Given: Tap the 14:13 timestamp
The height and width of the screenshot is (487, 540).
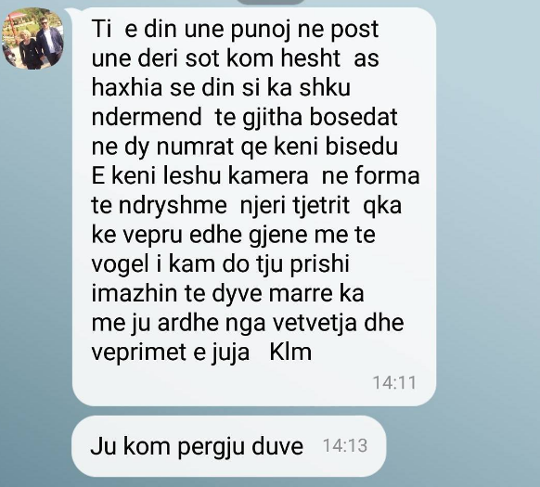Looking at the screenshot, I should (345, 445).
